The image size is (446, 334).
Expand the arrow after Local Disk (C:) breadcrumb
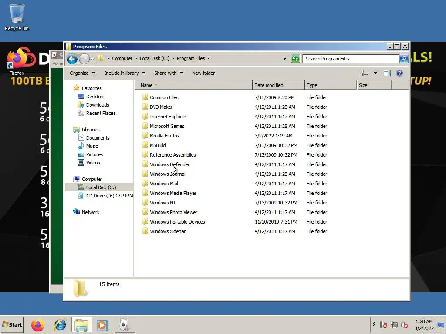(x=173, y=59)
